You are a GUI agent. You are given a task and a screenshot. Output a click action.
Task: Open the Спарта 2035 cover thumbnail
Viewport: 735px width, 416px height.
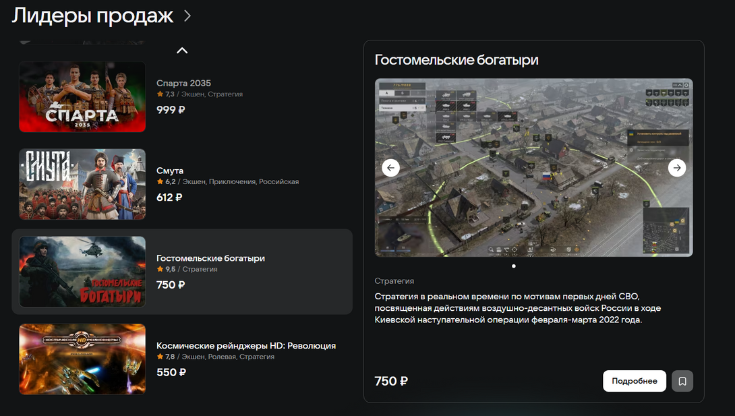pyautogui.click(x=82, y=96)
